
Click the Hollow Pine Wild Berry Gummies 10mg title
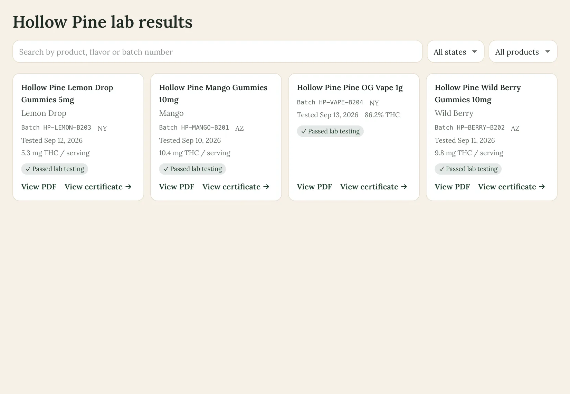(478, 94)
